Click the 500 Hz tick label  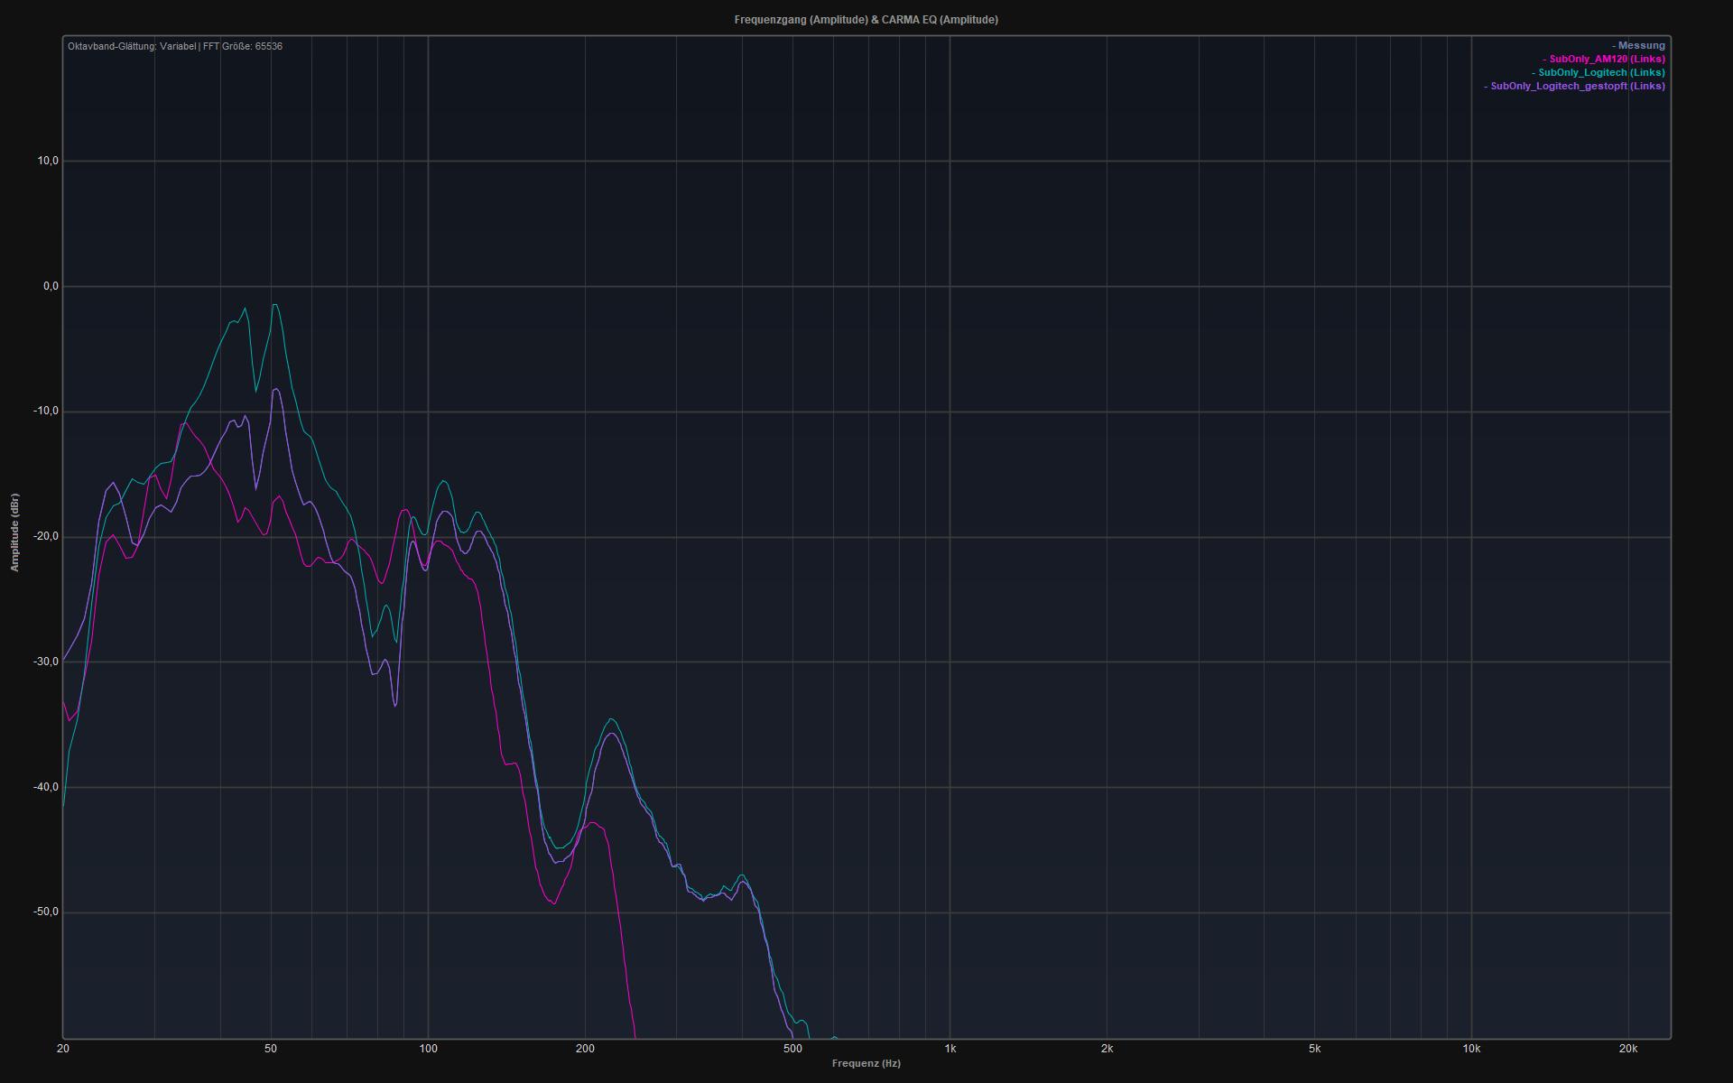(792, 1049)
